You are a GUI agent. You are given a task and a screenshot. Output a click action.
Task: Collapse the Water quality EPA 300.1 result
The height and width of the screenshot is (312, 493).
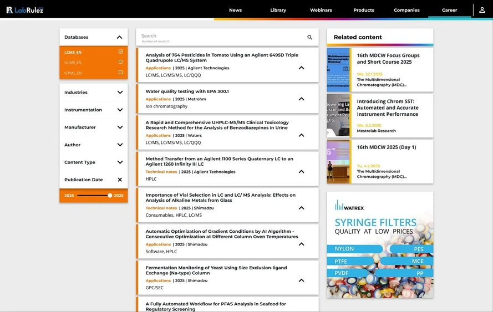[x=301, y=99]
